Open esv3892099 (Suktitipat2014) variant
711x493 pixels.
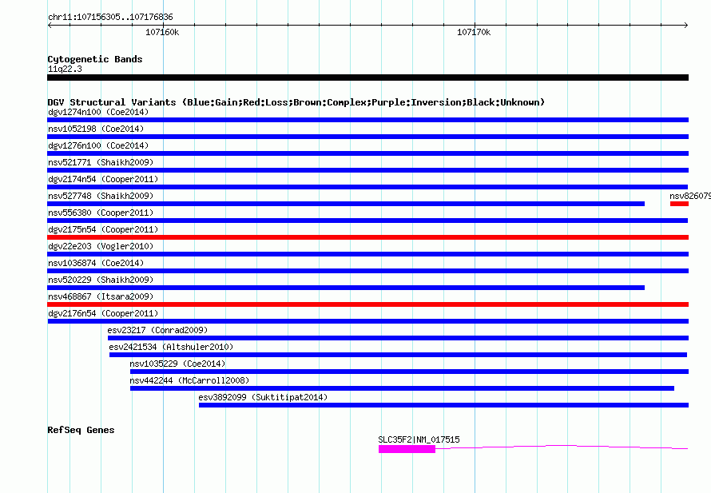(x=443, y=405)
